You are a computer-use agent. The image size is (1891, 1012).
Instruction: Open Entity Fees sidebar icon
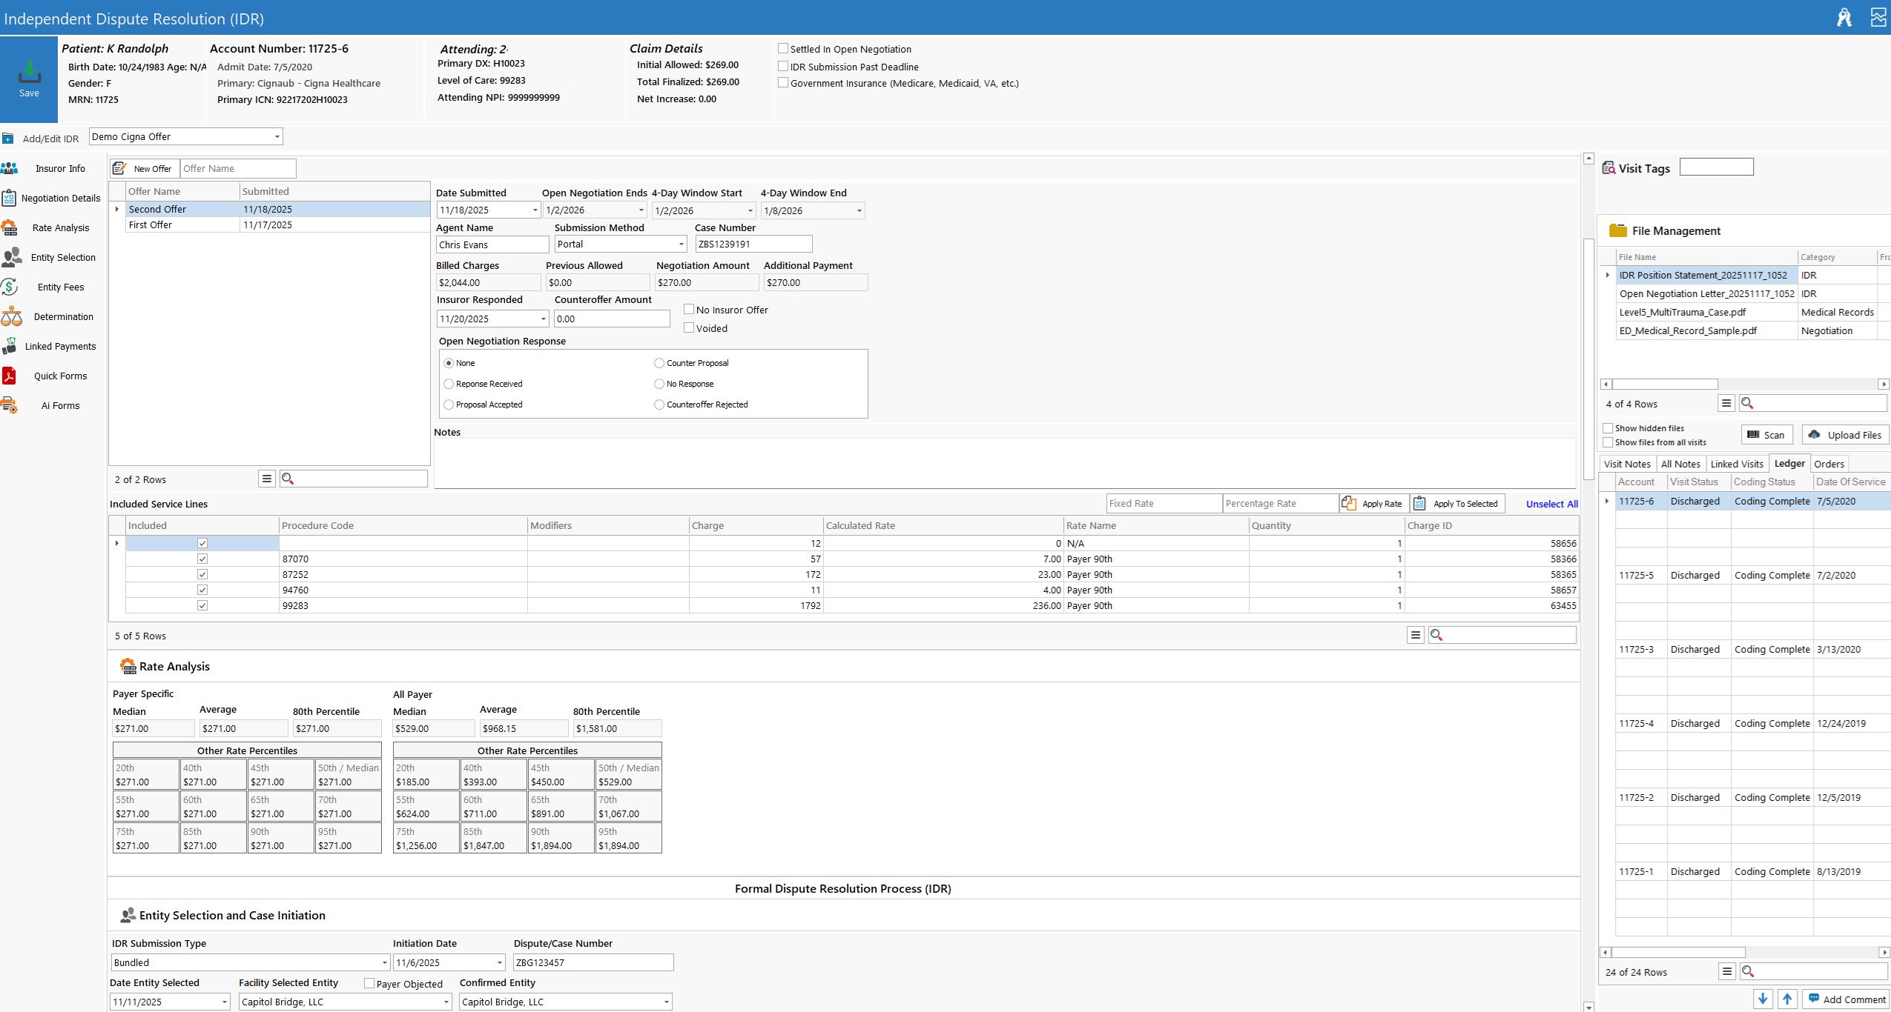point(10,287)
